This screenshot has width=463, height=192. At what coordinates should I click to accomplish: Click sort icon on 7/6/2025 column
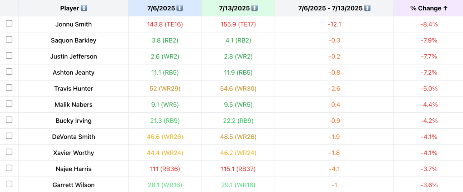(x=180, y=8)
